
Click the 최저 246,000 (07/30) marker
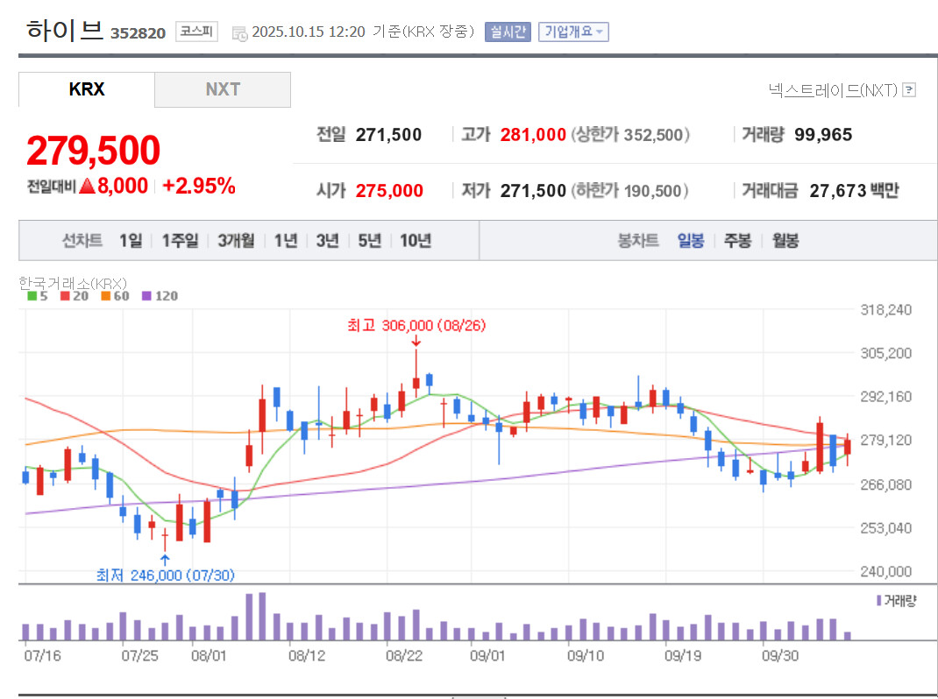[165, 575]
